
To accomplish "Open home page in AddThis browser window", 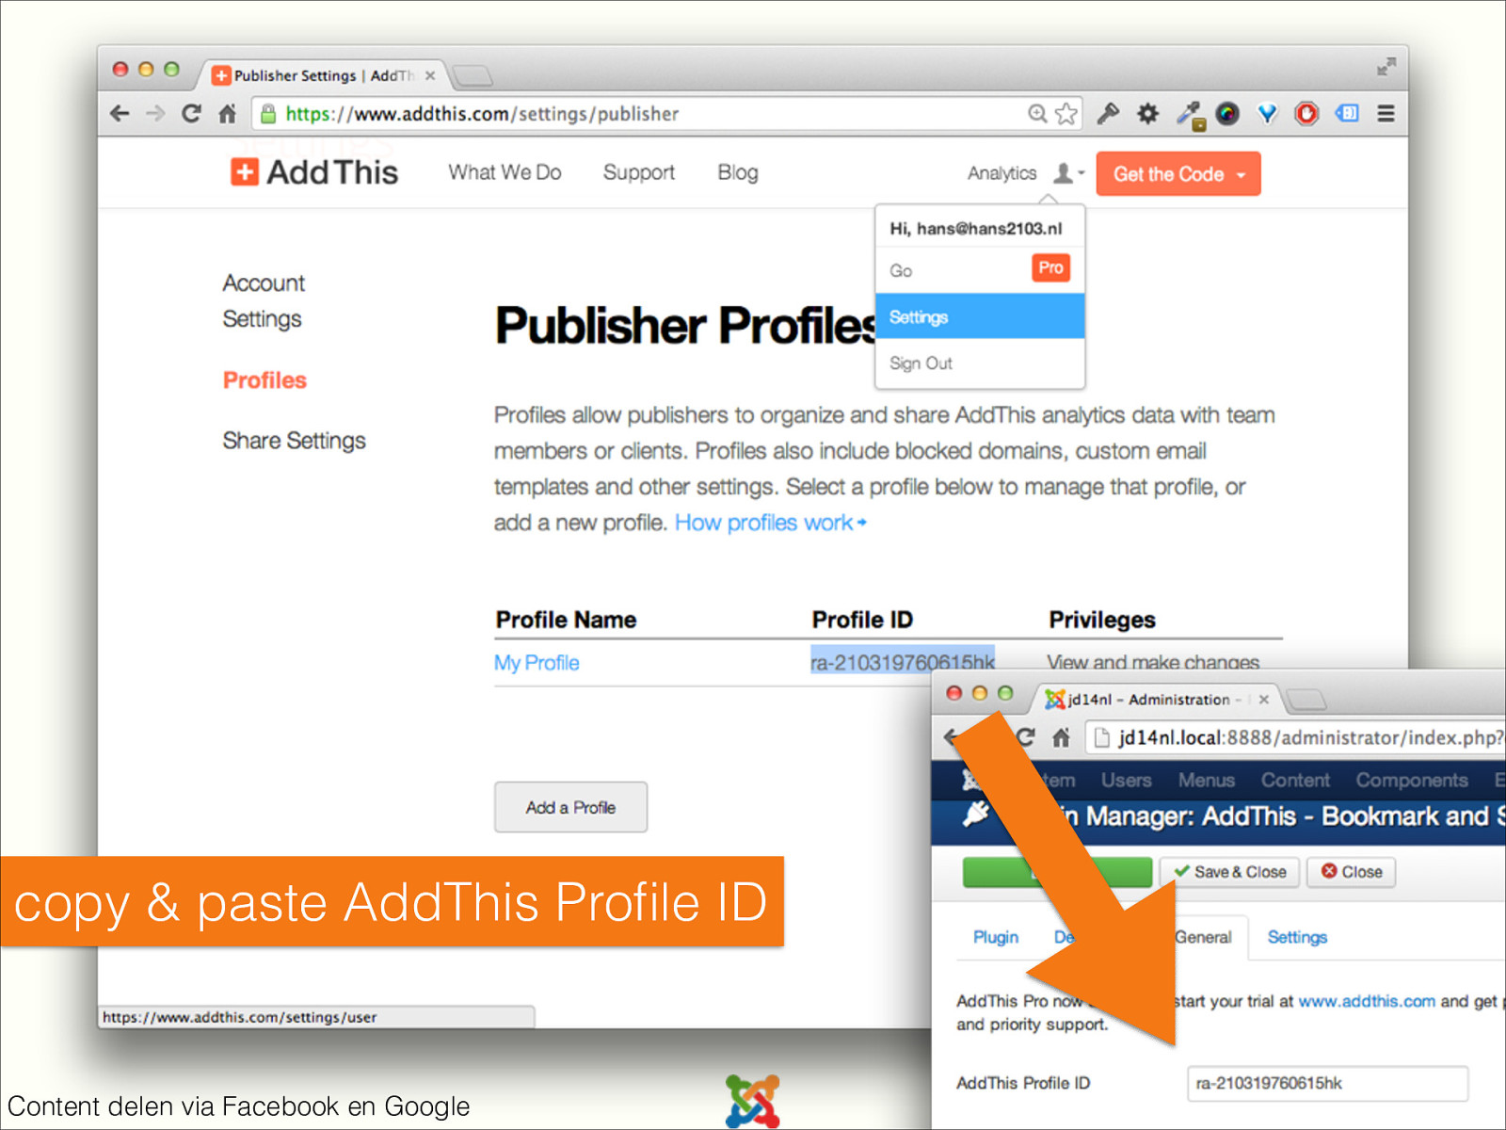I will click(227, 114).
